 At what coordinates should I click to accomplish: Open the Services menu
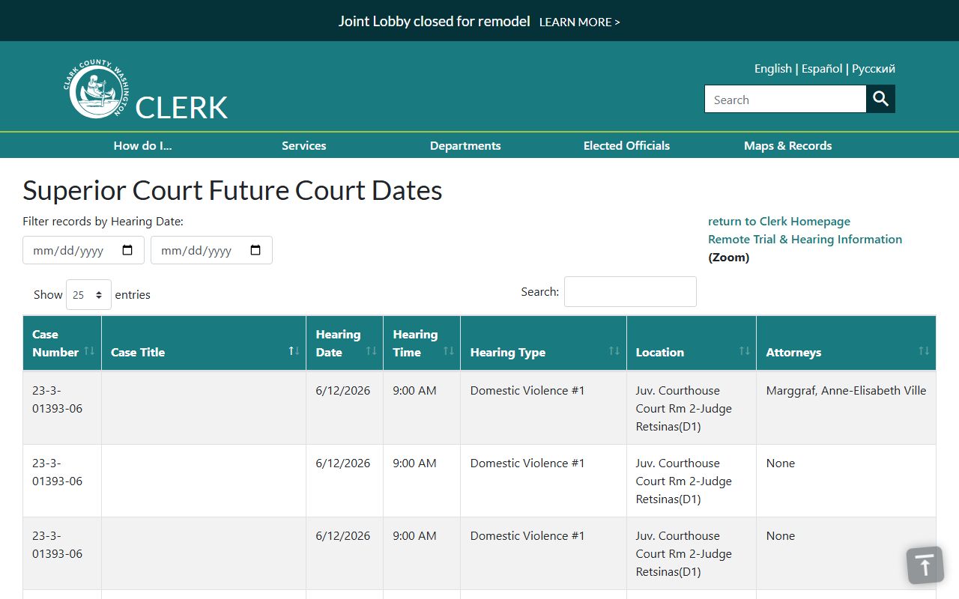[x=304, y=146]
